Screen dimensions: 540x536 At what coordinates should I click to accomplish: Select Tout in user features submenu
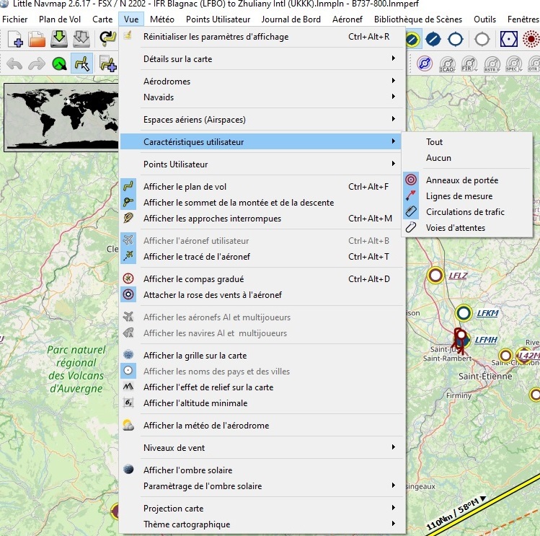coord(434,142)
